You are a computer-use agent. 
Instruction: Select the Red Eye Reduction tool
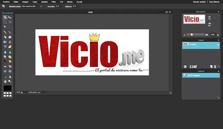5,66
